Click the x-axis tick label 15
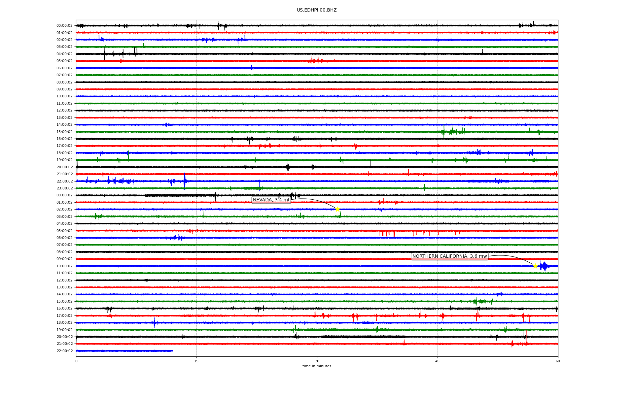634x396 pixels. tap(196, 361)
